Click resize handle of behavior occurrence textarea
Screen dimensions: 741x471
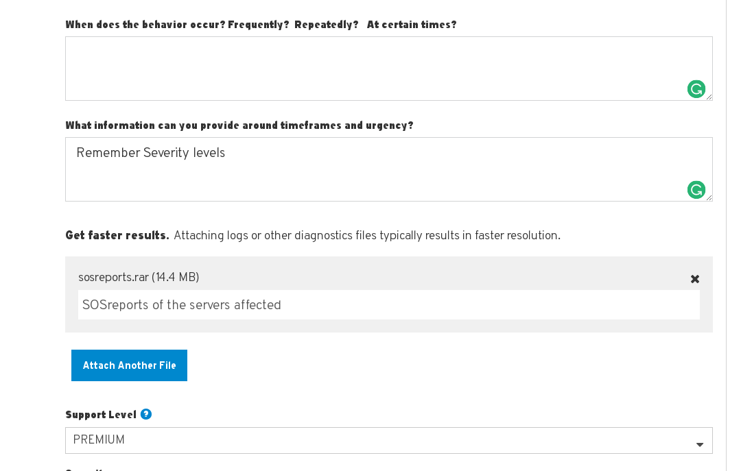click(x=709, y=97)
